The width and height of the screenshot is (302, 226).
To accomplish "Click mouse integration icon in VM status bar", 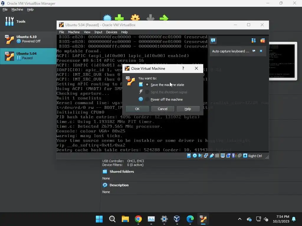I will point(239,156).
